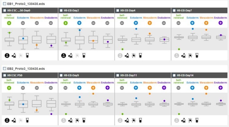Click the green Self-renewal plus icon in H9-ESC-...50-Day0
Image resolution: width=229 pixels, height=127 pixels.
coord(9,23)
